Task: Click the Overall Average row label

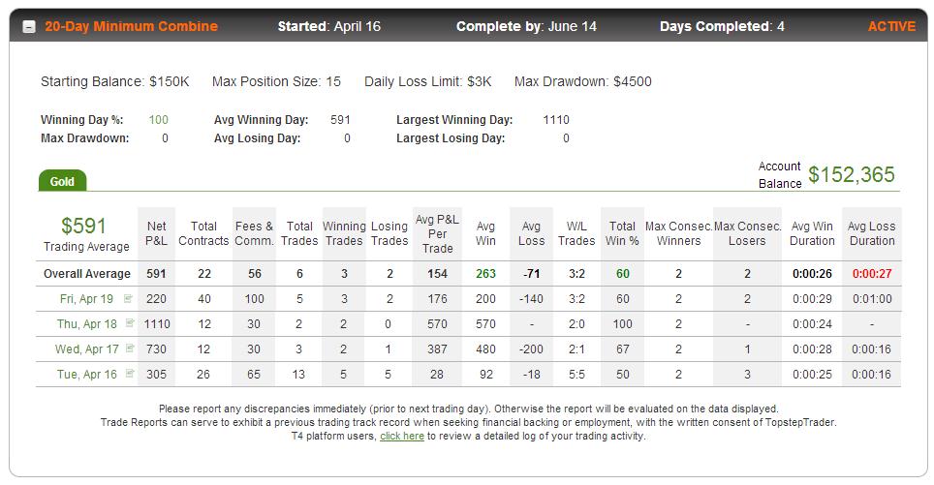Action: point(87,274)
